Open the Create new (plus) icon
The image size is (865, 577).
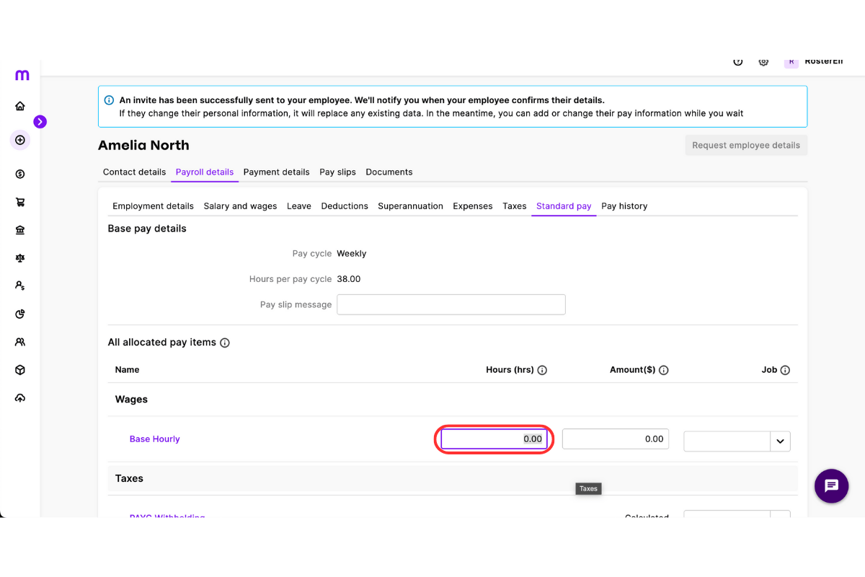[22, 138]
